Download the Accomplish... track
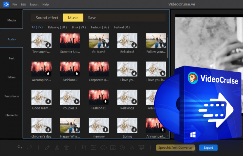 [x=48, y=73]
